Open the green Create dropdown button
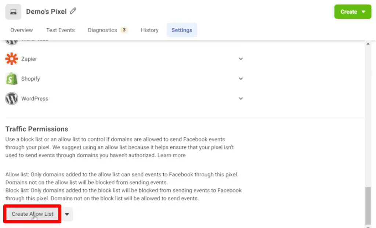 352,12
